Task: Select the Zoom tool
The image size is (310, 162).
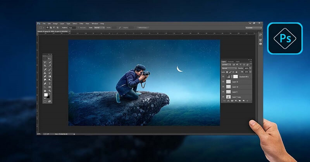Action: tap(50, 91)
